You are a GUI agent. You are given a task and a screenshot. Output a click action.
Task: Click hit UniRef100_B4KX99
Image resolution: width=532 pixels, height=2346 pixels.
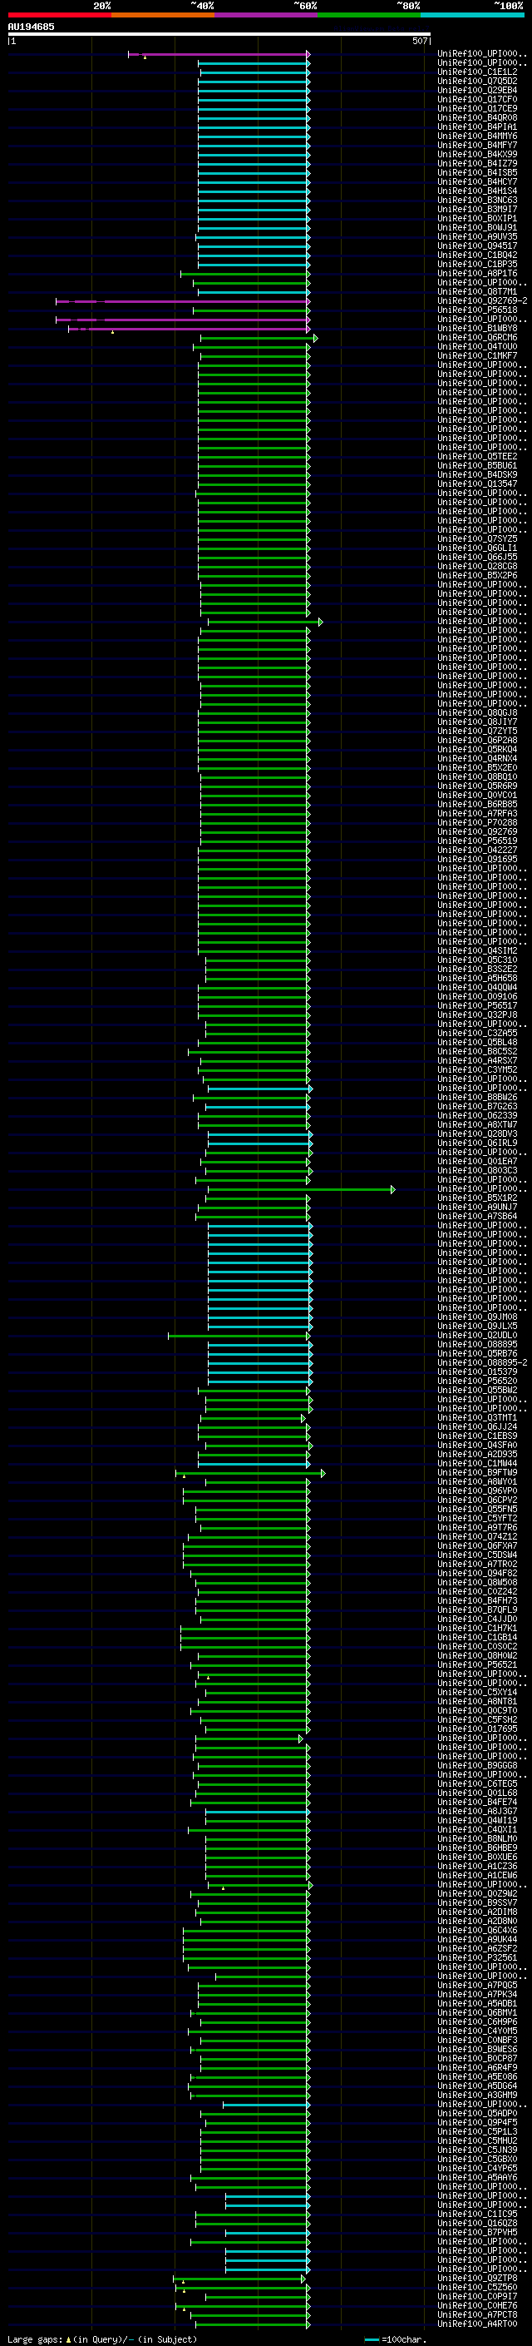pyautogui.click(x=477, y=154)
